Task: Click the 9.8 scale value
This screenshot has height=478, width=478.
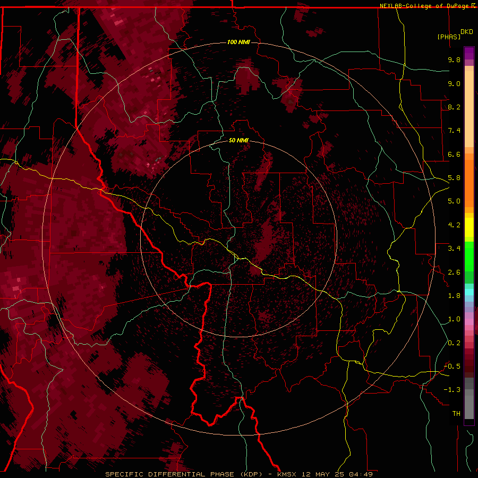Action: [454, 59]
